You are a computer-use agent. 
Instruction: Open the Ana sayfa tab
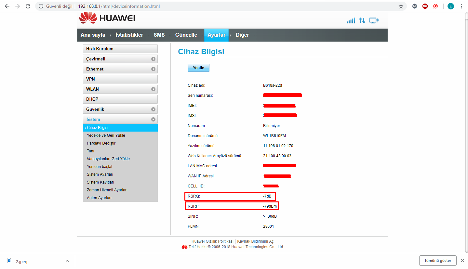[x=93, y=35]
